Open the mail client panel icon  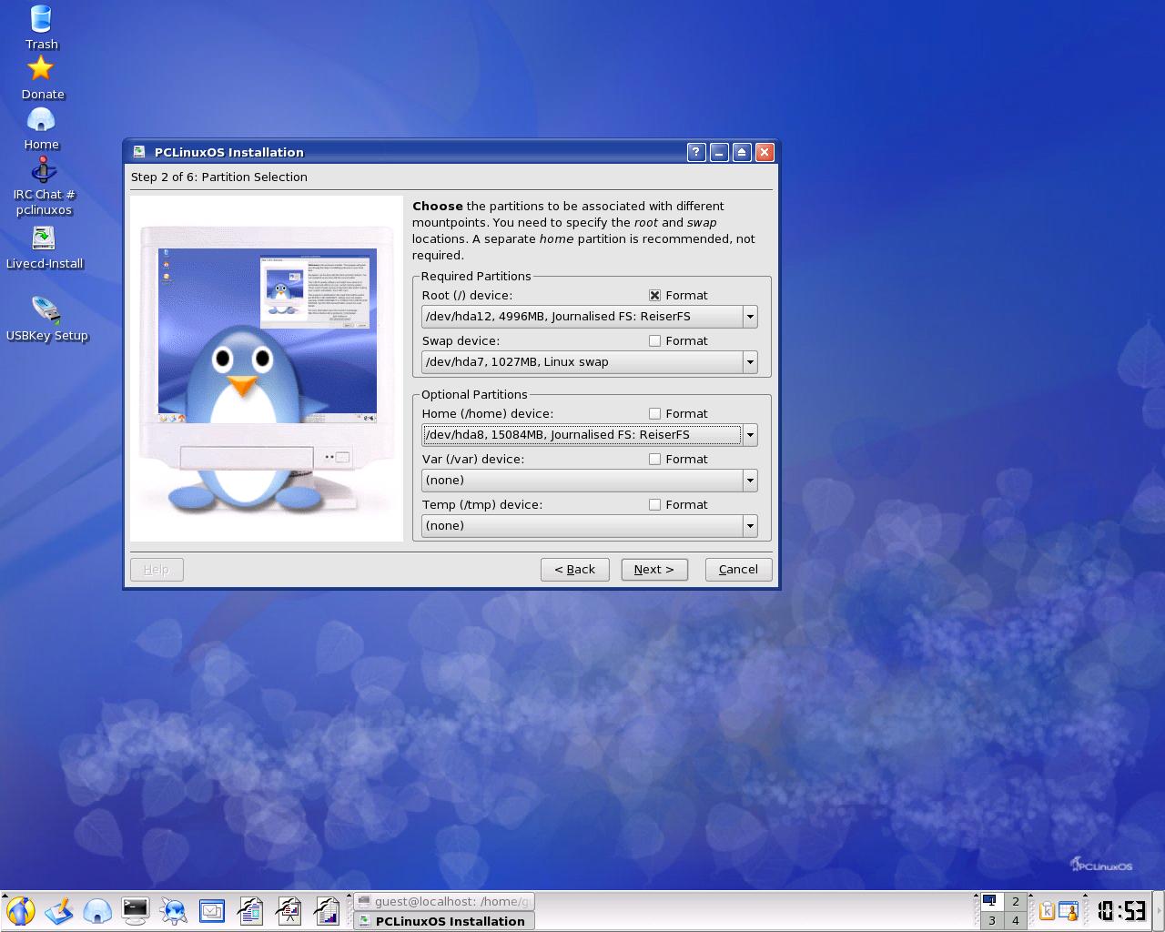pyautogui.click(x=212, y=910)
